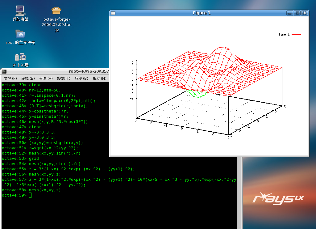Open Figure 1 window menu icon

click(113, 13)
